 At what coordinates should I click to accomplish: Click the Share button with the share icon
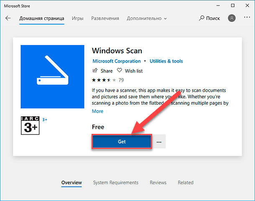tap(102, 71)
